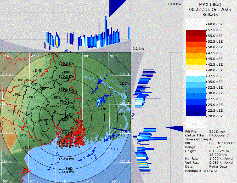The image size is (237, 183).
Task: Select the yellow 42.5 dBZ legend color
Action: pyautogui.click(x=196, y=62)
